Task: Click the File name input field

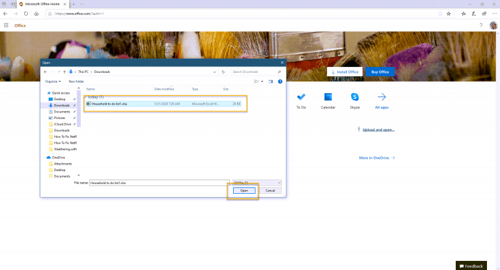Action: (158, 183)
